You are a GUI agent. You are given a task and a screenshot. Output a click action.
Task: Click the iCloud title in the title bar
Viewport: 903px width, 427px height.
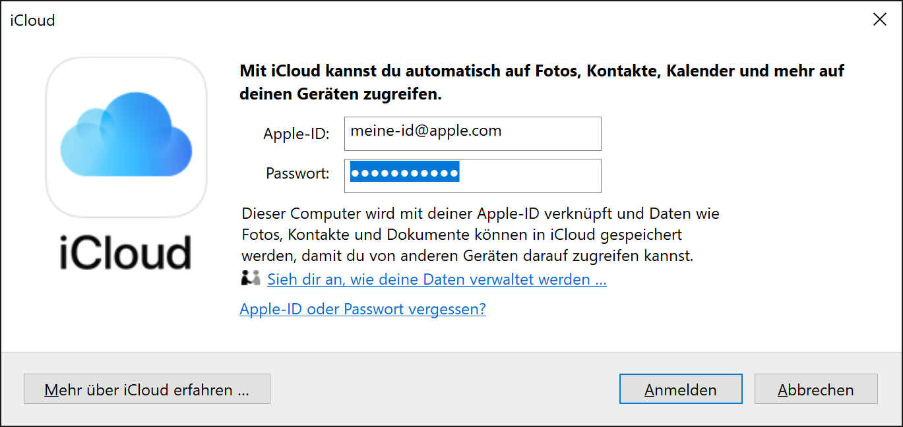(32, 20)
